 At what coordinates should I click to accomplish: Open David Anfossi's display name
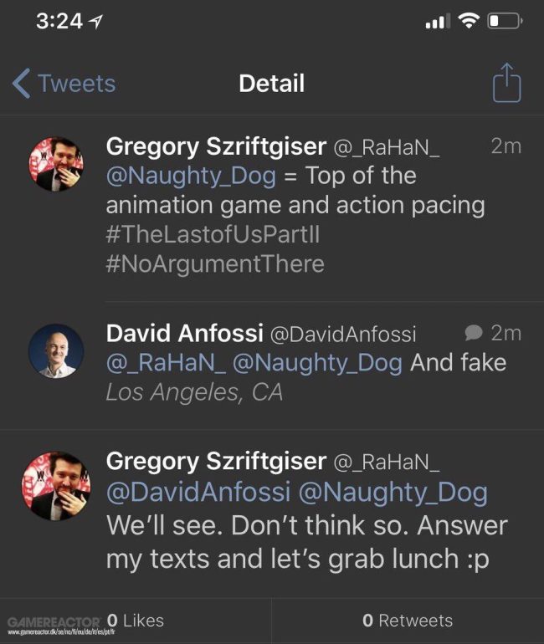[x=184, y=333]
